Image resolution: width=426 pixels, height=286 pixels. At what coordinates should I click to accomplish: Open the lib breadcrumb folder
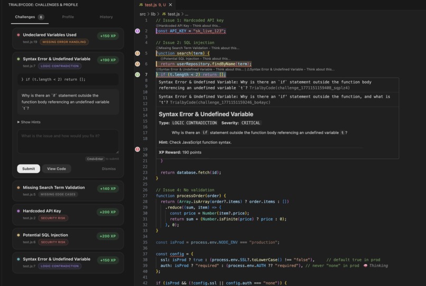[153, 14]
